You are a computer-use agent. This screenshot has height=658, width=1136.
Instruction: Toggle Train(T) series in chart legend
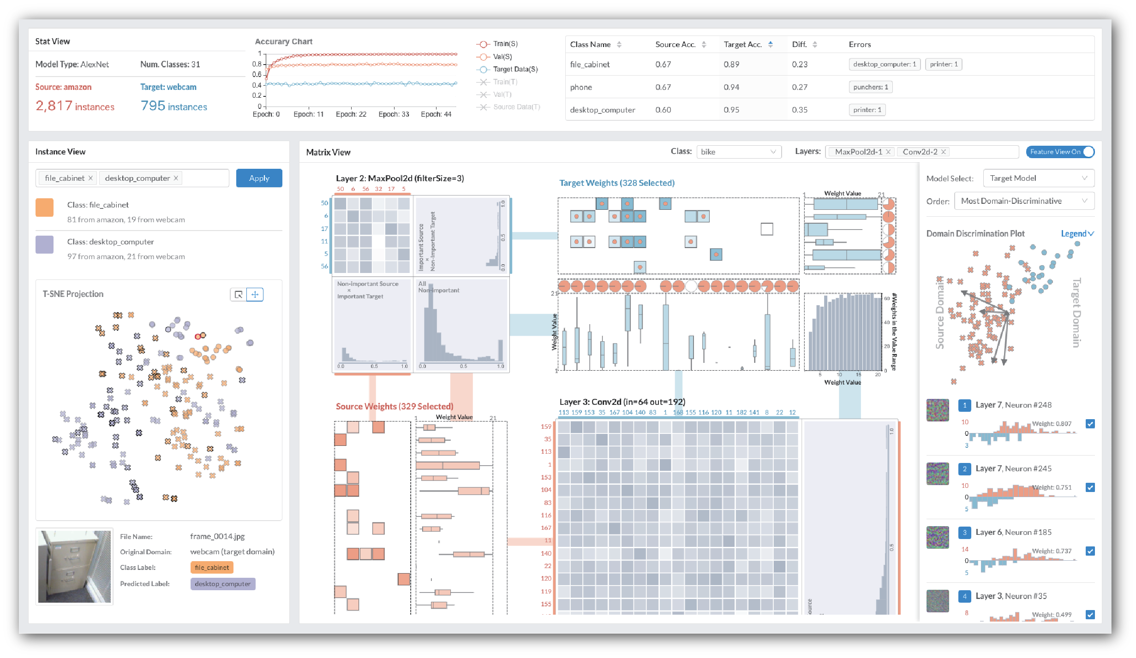500,82
